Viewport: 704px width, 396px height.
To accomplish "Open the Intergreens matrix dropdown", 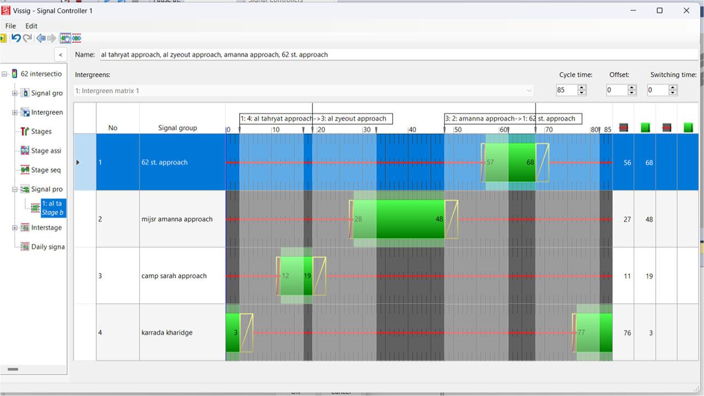I will 529,91.
